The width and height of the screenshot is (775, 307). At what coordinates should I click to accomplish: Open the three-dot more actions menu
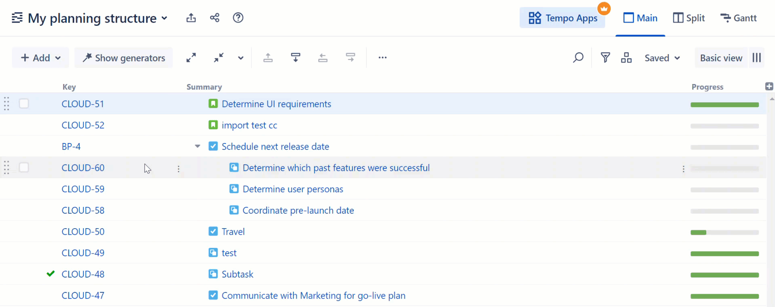(x=382, y=58)
